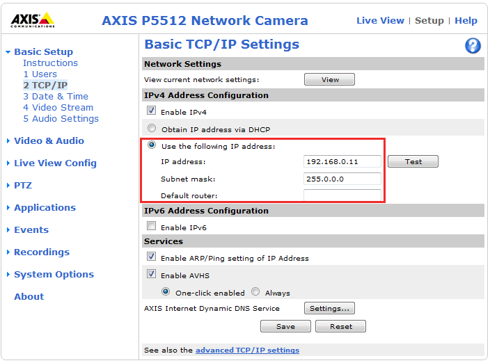Click the Test IP address button
490x363 pixels.
click(x=413, y=161)
